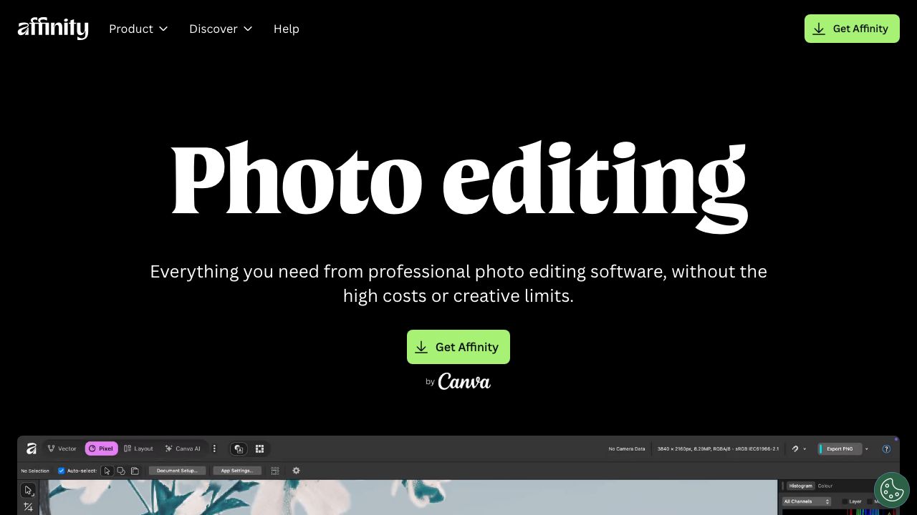The image size is (917, 515).
Task: Click the dotted grid alignment icon
Action: coord(275,471)
